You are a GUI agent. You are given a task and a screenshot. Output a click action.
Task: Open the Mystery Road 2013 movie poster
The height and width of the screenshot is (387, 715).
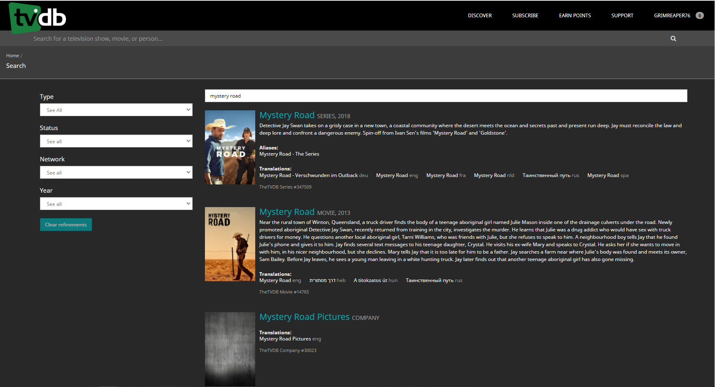(x=230, y=244)
